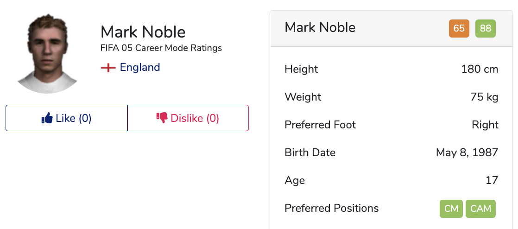
Task: Click the Mark Noble heading on the left
Action: coord(143,32)
